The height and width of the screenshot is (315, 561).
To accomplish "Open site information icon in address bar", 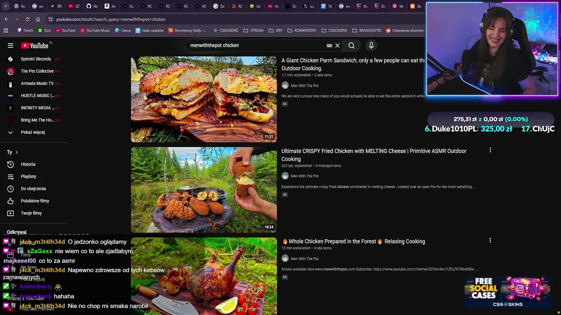I will [50, 19].
